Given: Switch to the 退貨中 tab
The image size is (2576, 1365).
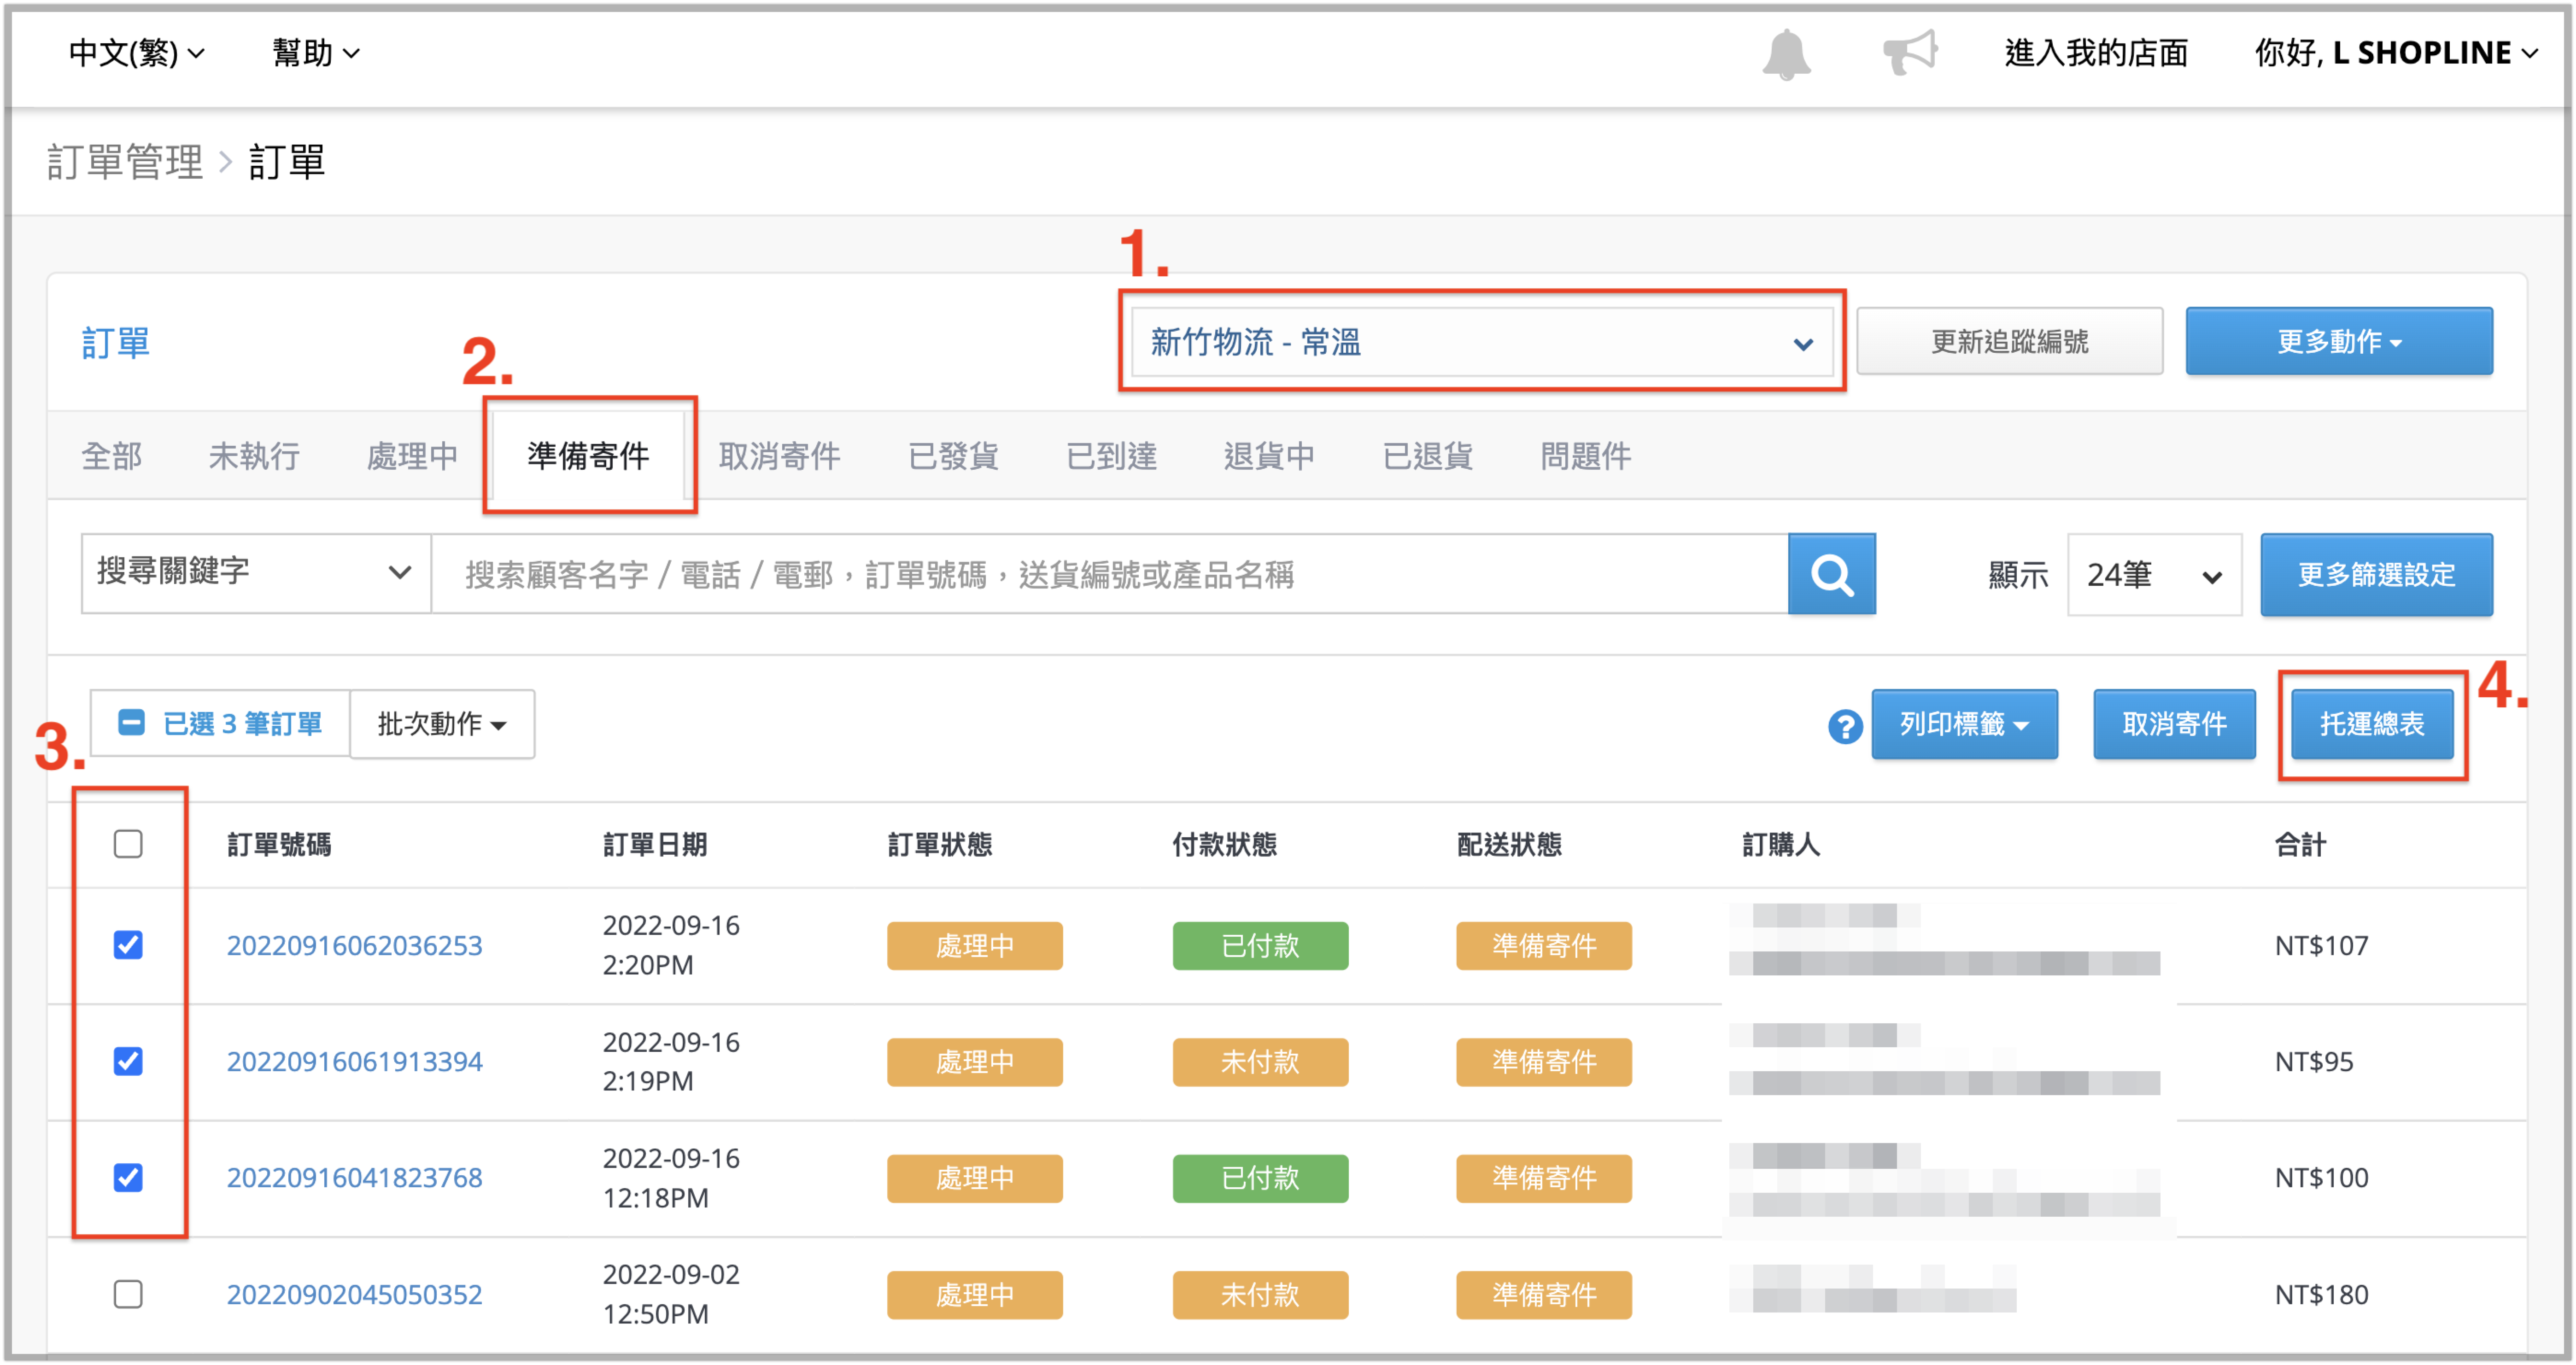Looking at the screenshot, I should (1269, 456).
